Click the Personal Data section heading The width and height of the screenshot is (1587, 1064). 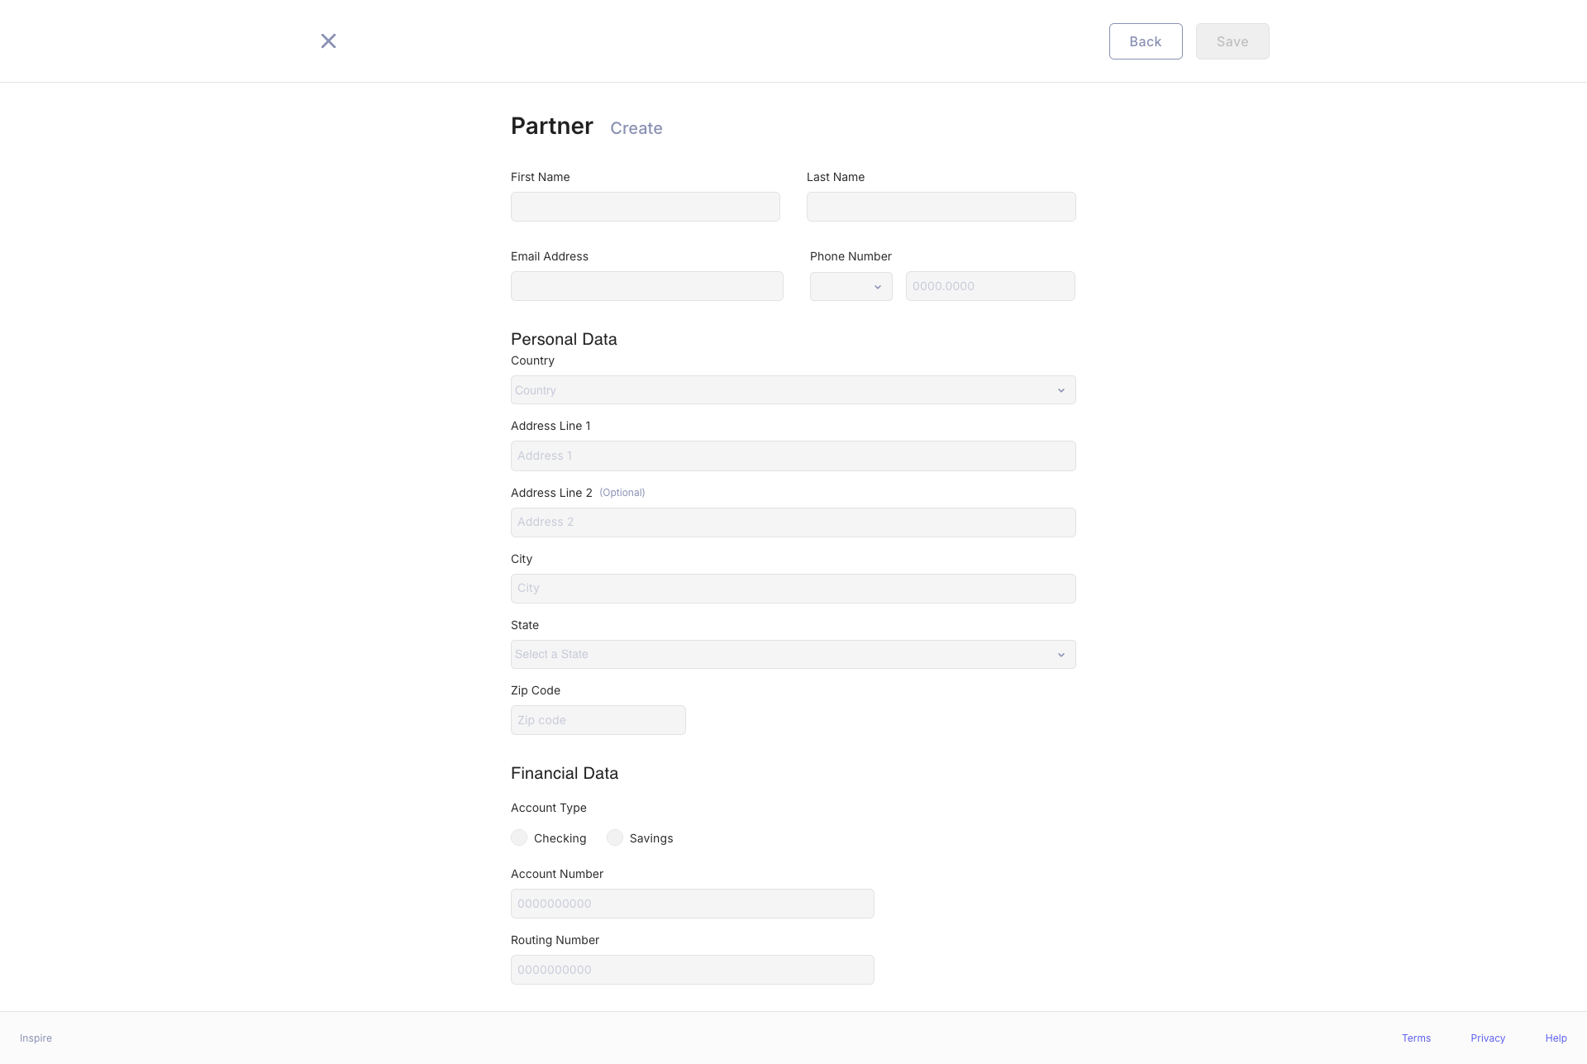coord(564,339)
